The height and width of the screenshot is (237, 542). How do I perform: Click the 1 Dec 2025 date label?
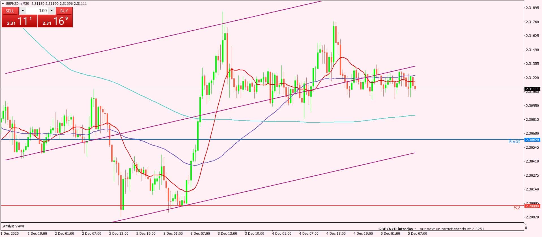click(x=10, y=234)
